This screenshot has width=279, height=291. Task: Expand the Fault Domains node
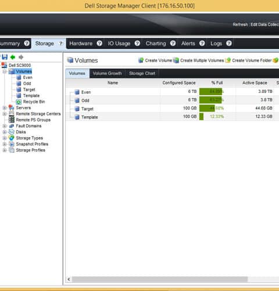click(5, 126)
